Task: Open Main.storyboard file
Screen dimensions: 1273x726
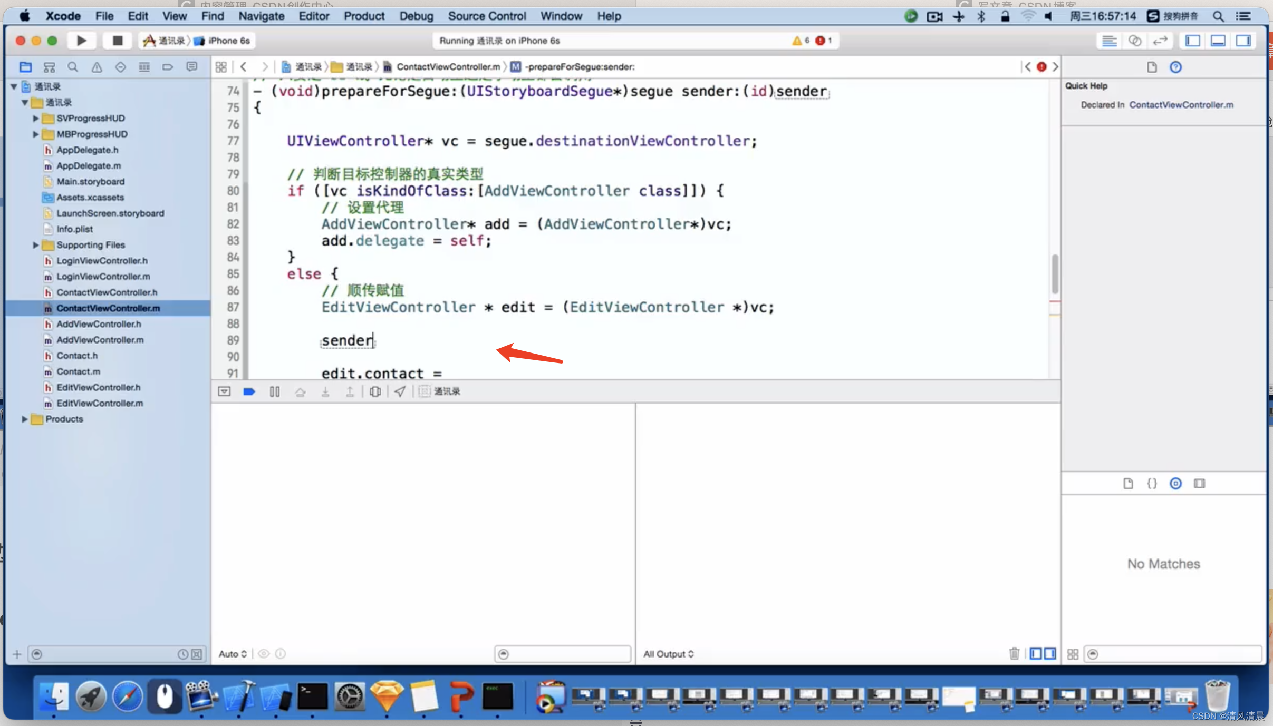Action: 91,181
